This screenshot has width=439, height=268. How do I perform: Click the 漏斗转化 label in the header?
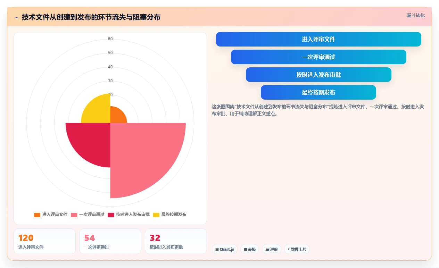(x=415, y=15)
